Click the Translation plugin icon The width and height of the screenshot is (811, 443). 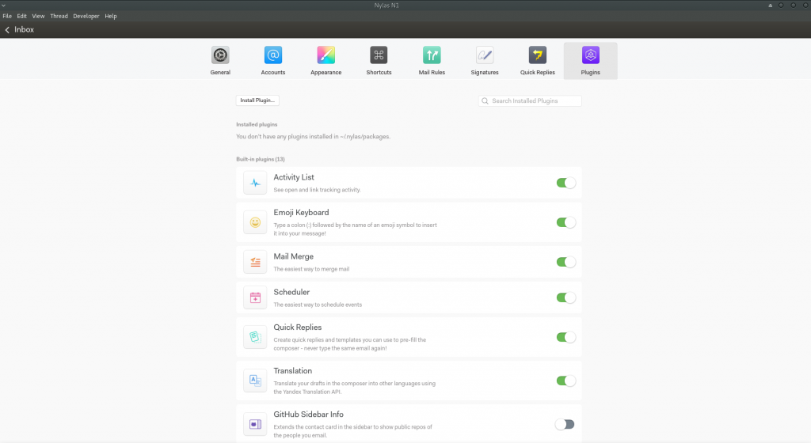255,381
